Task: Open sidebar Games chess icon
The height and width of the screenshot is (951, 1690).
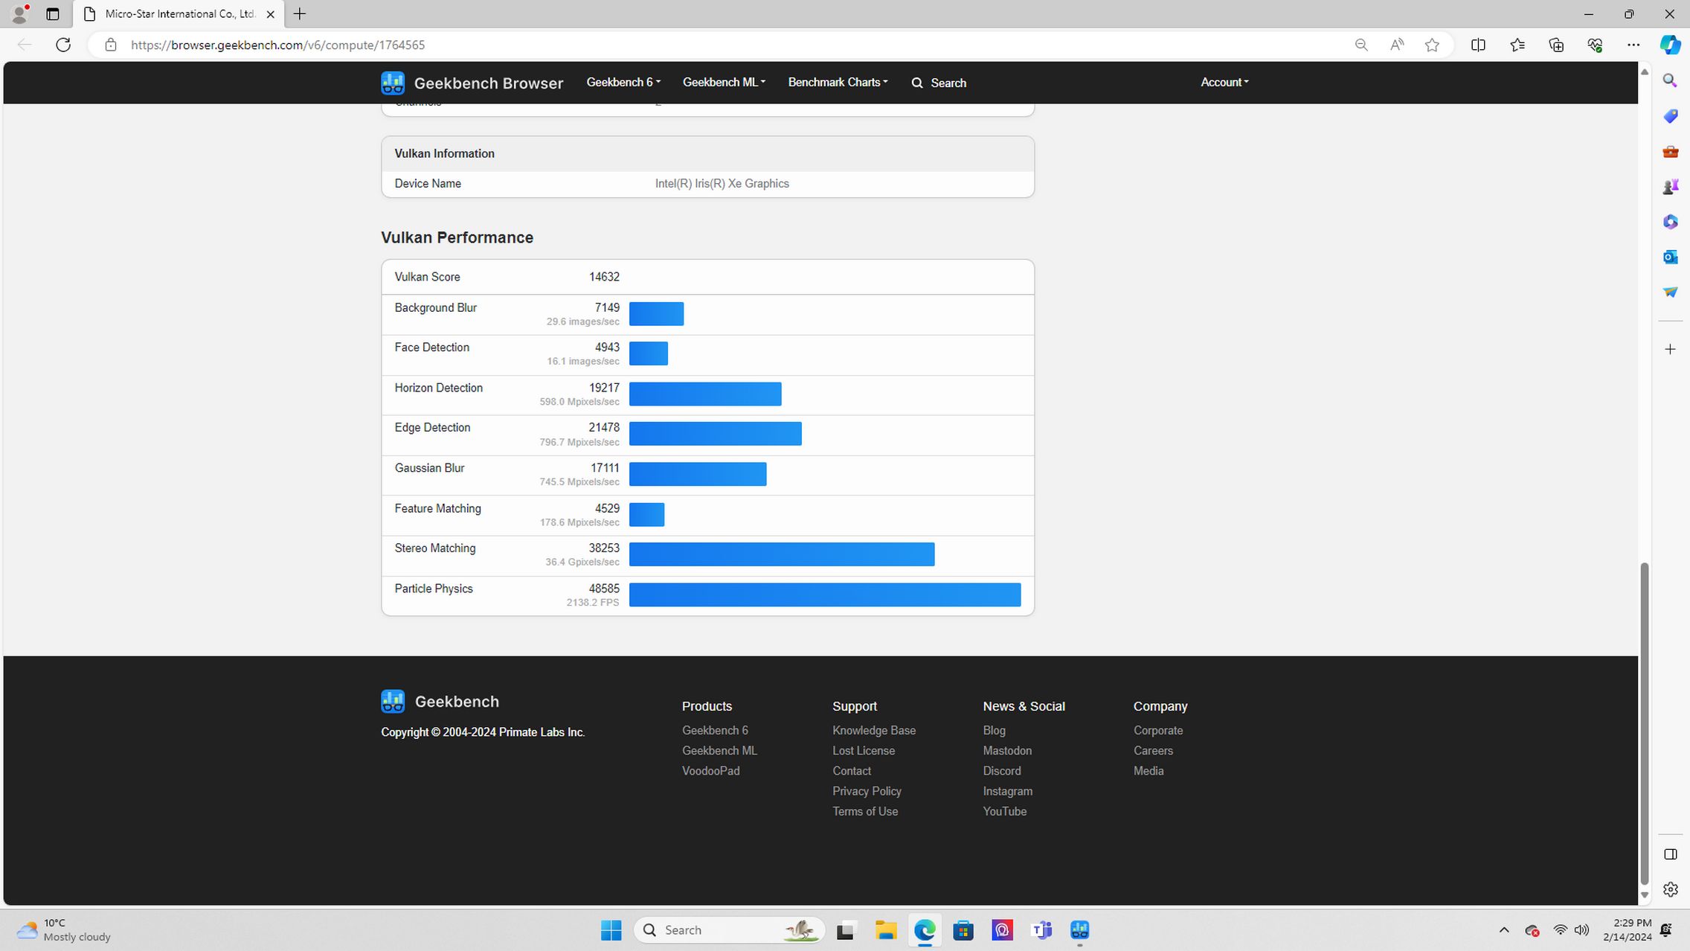Action: point(1670,187)
